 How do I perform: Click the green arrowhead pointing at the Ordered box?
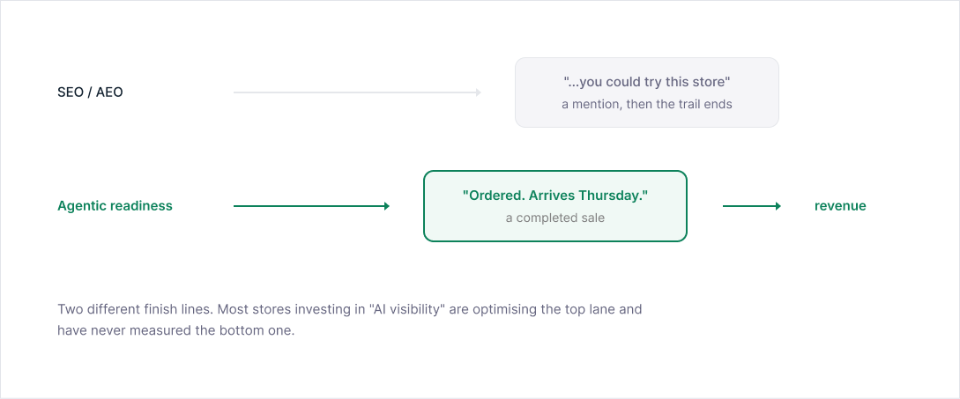(x=387, y=206)
